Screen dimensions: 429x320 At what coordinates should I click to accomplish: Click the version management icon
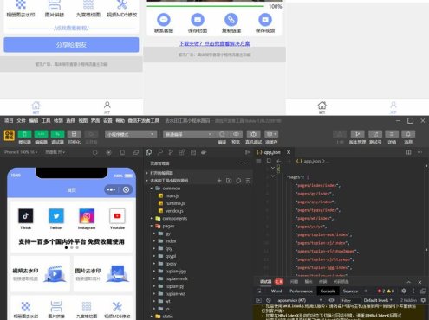[x=357, y=134]
